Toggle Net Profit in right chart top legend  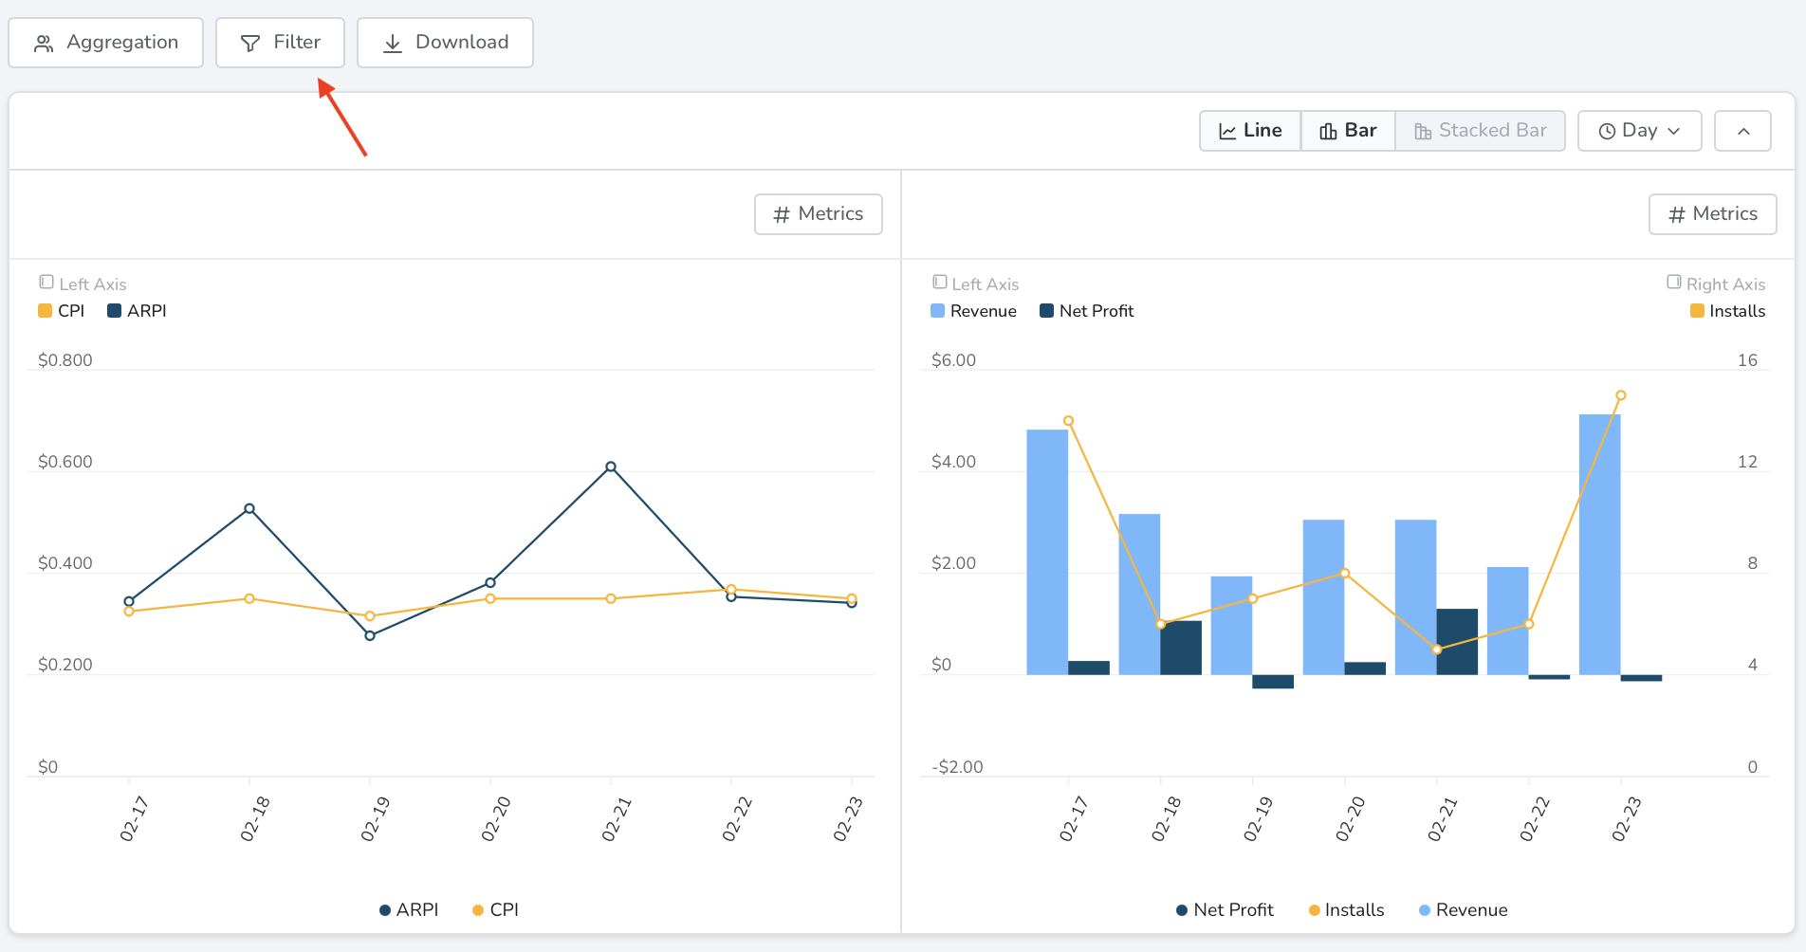click(1087, 311)
